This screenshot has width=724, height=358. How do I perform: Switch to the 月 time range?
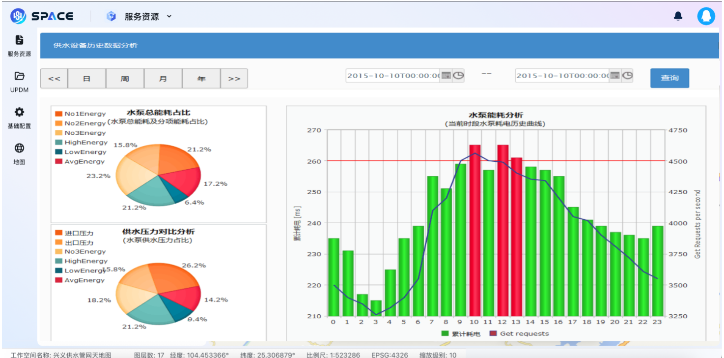click(x=163, y=79)
